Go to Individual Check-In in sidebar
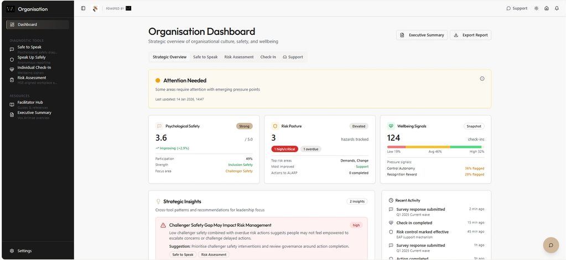The width and height of the screenshot is (566, 260). click(34, 67)
